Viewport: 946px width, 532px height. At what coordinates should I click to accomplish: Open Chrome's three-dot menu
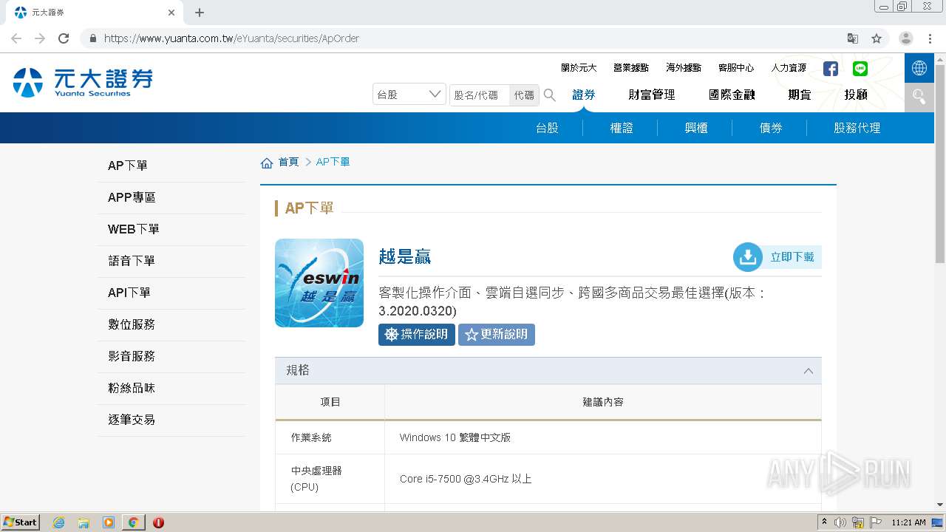[930, 38]
